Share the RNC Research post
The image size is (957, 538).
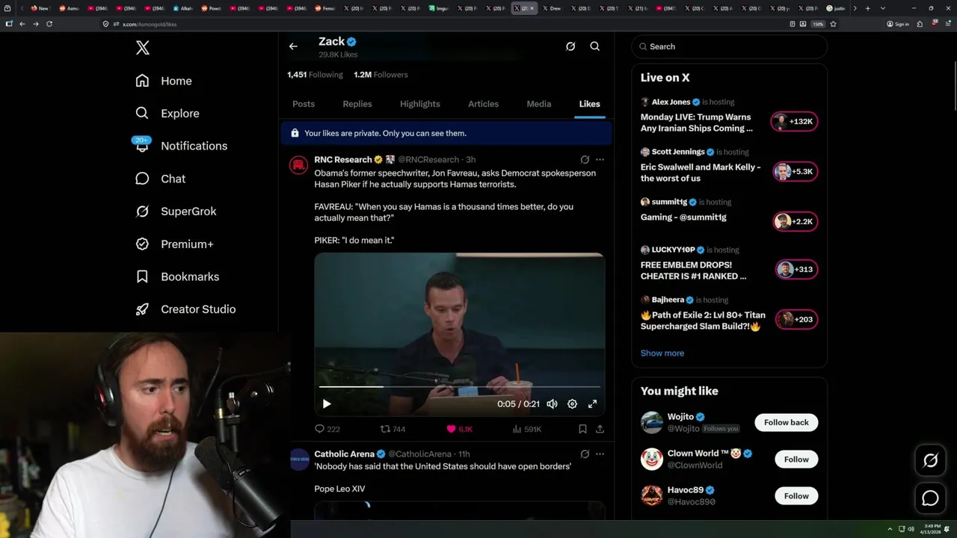coord(600,429)
